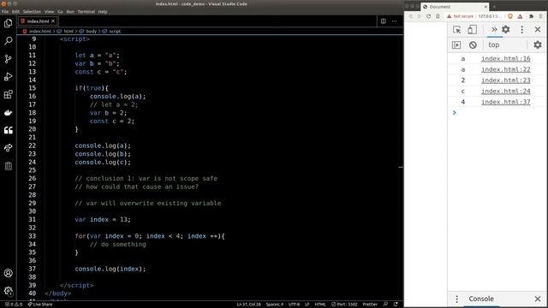Click Brave shields icon in address bar

(510, 16)
